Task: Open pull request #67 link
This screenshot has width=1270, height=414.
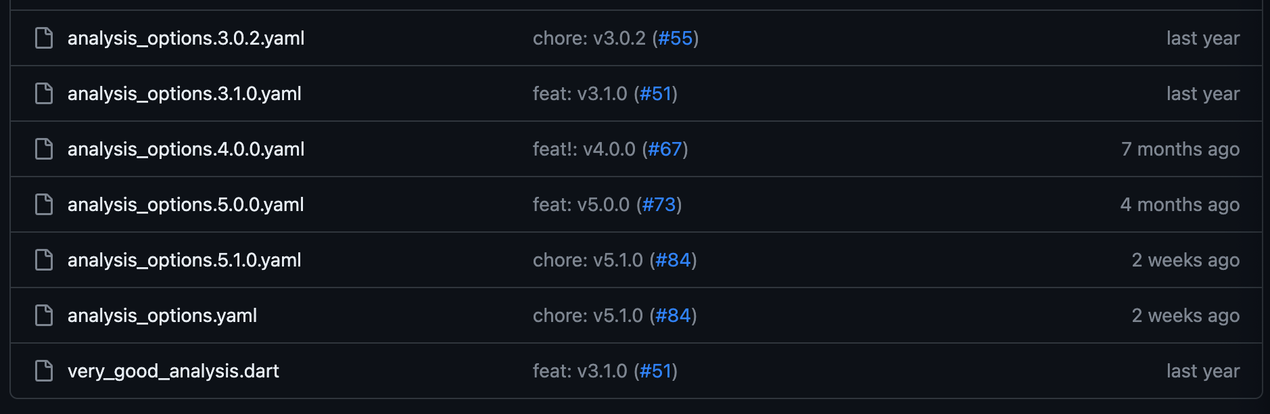Action: (665, 149)
